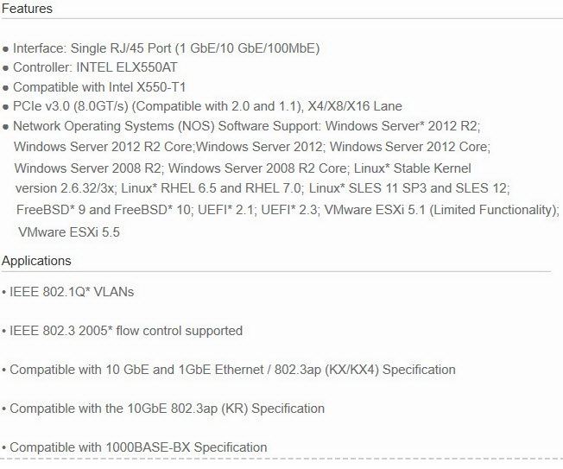Click the bullet before Controller line
This screenshot has width=563, height=469.
point(5,68)
